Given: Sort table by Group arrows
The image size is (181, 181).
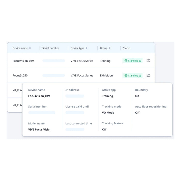Looking at the screenshot, I should (110, 48).
